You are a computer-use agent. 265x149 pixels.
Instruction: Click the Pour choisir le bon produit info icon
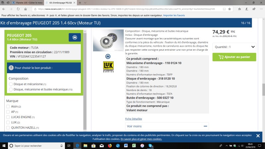[x=11, y=68]
